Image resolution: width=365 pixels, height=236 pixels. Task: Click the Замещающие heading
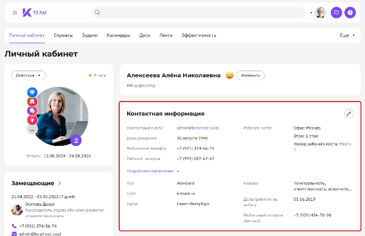click(33, 183)
